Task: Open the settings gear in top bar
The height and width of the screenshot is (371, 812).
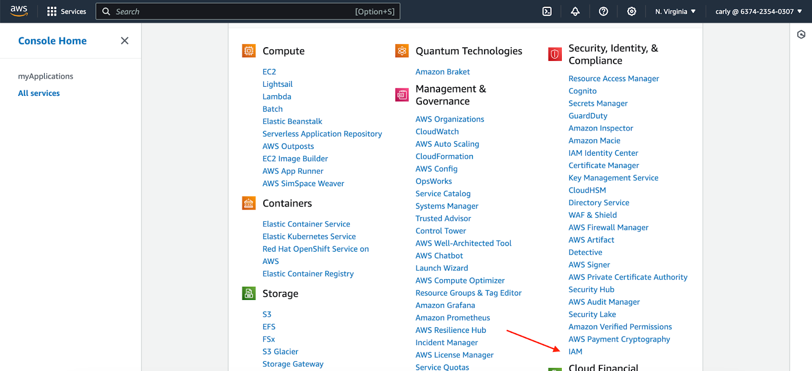Action: coord(631,11)
